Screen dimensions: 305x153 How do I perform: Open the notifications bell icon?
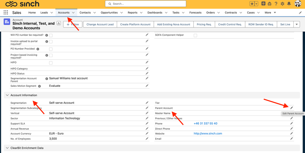tap(289, 4)
